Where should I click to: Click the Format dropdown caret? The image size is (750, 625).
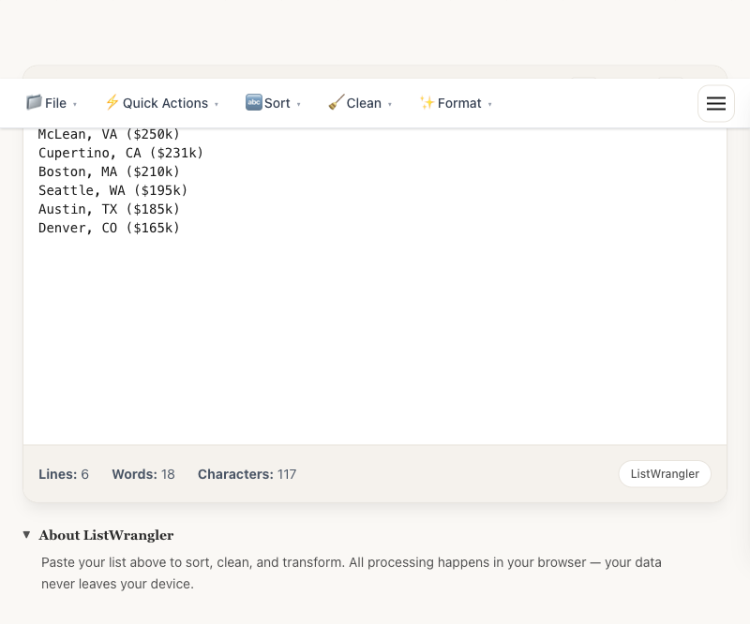[489, 104]
